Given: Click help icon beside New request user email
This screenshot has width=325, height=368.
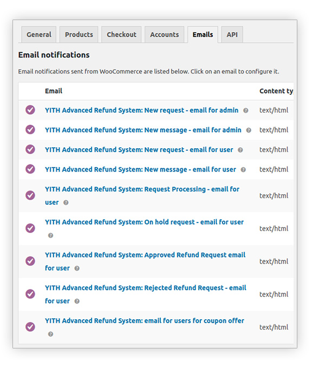Looking at the screenshot, I should point(240,150).
